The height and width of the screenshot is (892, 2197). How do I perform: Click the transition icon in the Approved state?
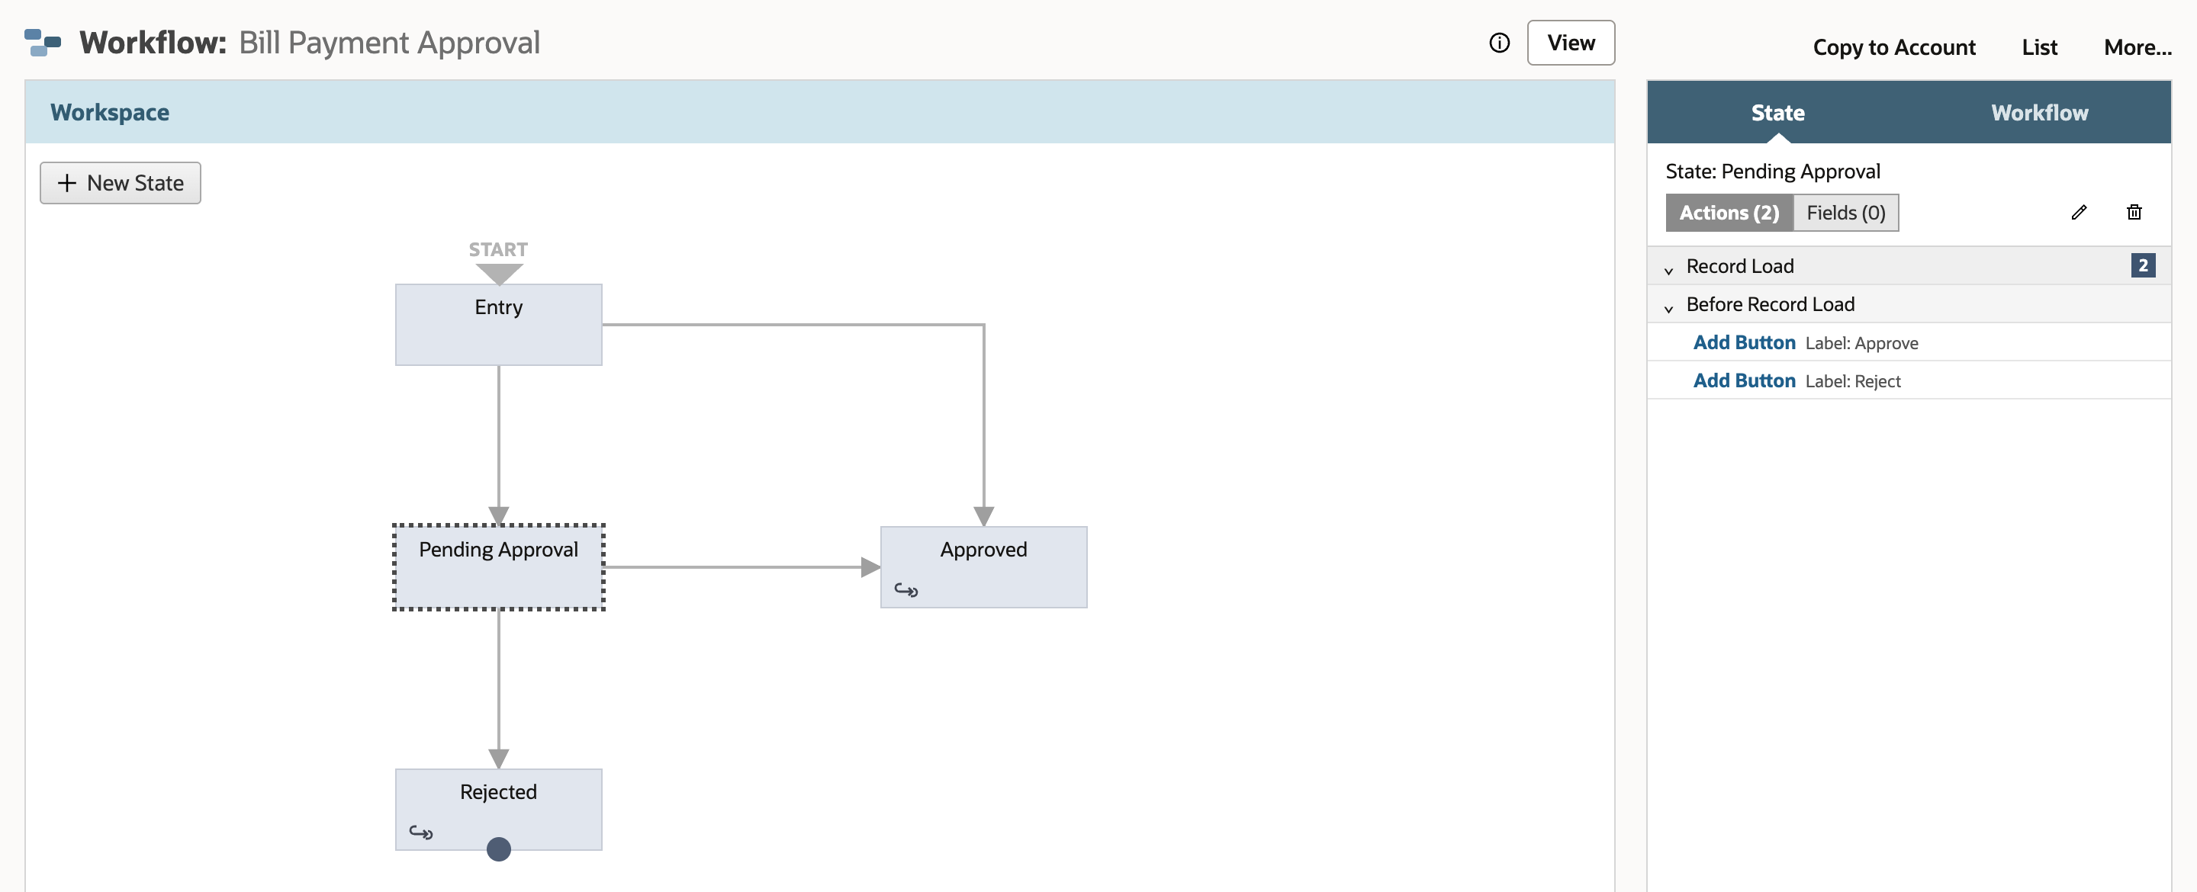pyautogui.click(x=905, y=589)
